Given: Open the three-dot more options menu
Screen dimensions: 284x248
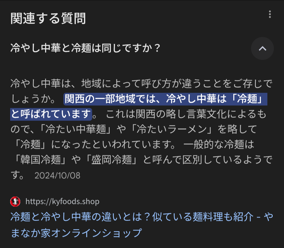Looking at the screenshot, I should click(270, 14).
